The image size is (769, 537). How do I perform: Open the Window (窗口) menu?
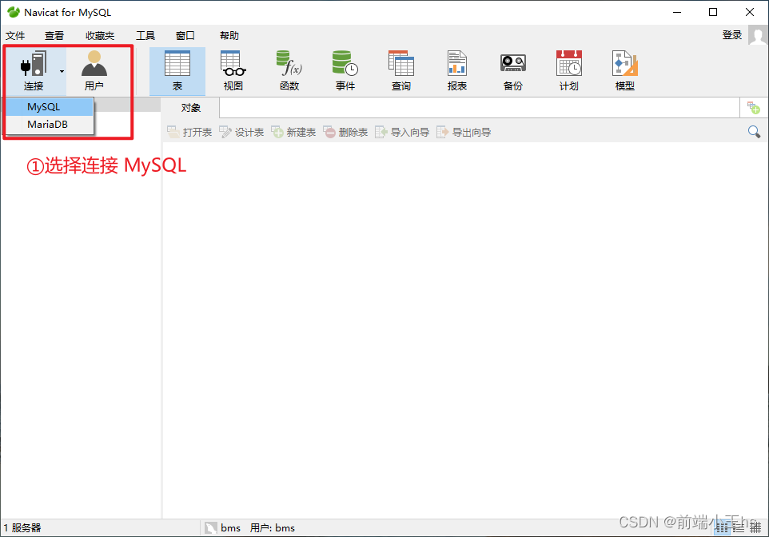click(185, 36)
